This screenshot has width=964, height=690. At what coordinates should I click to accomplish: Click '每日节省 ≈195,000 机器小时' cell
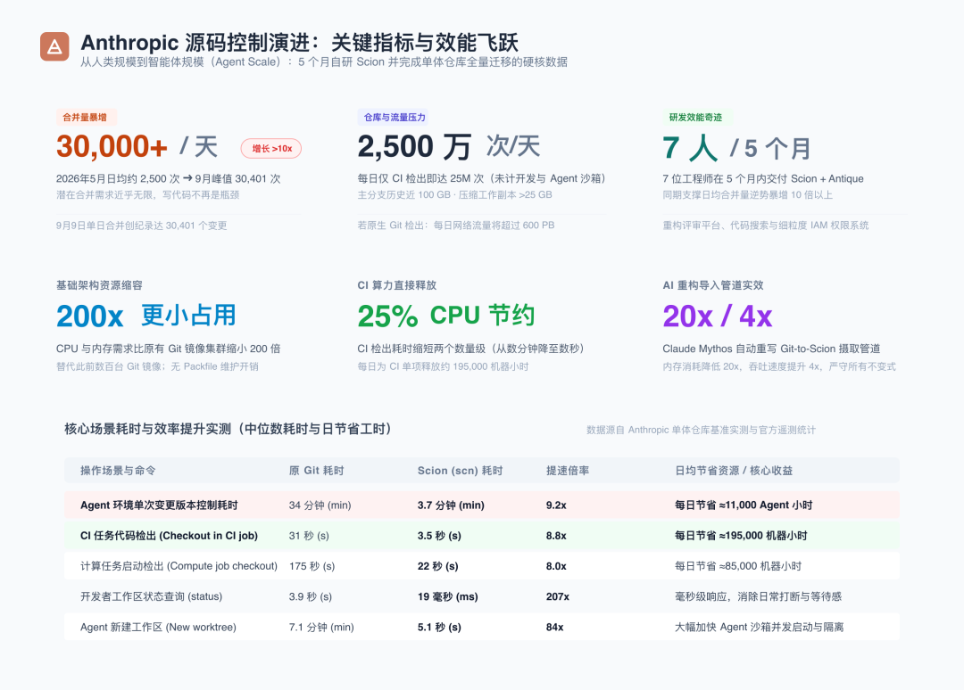pyautogui.click(x=741, y=535)
